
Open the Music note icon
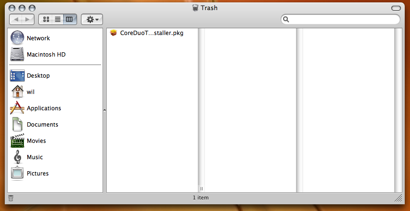click(x=17, y=157)
